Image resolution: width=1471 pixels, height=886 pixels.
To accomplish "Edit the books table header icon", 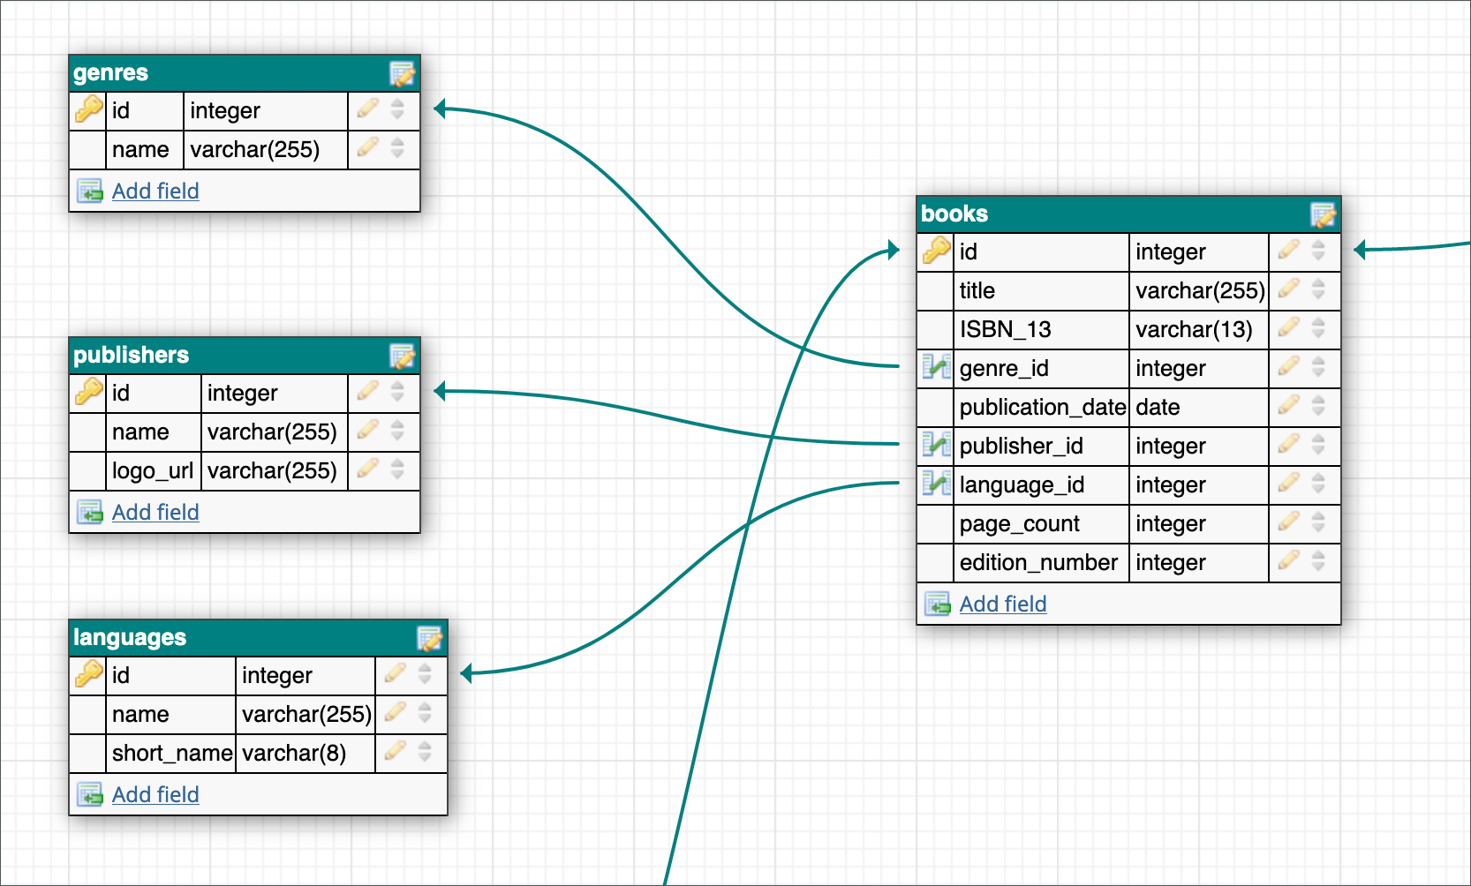I will coord(1323,215).
